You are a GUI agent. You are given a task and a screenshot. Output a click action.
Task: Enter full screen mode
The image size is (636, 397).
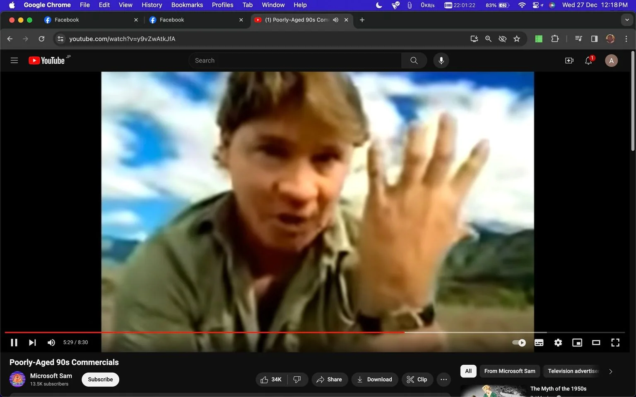tap(615, 342)
